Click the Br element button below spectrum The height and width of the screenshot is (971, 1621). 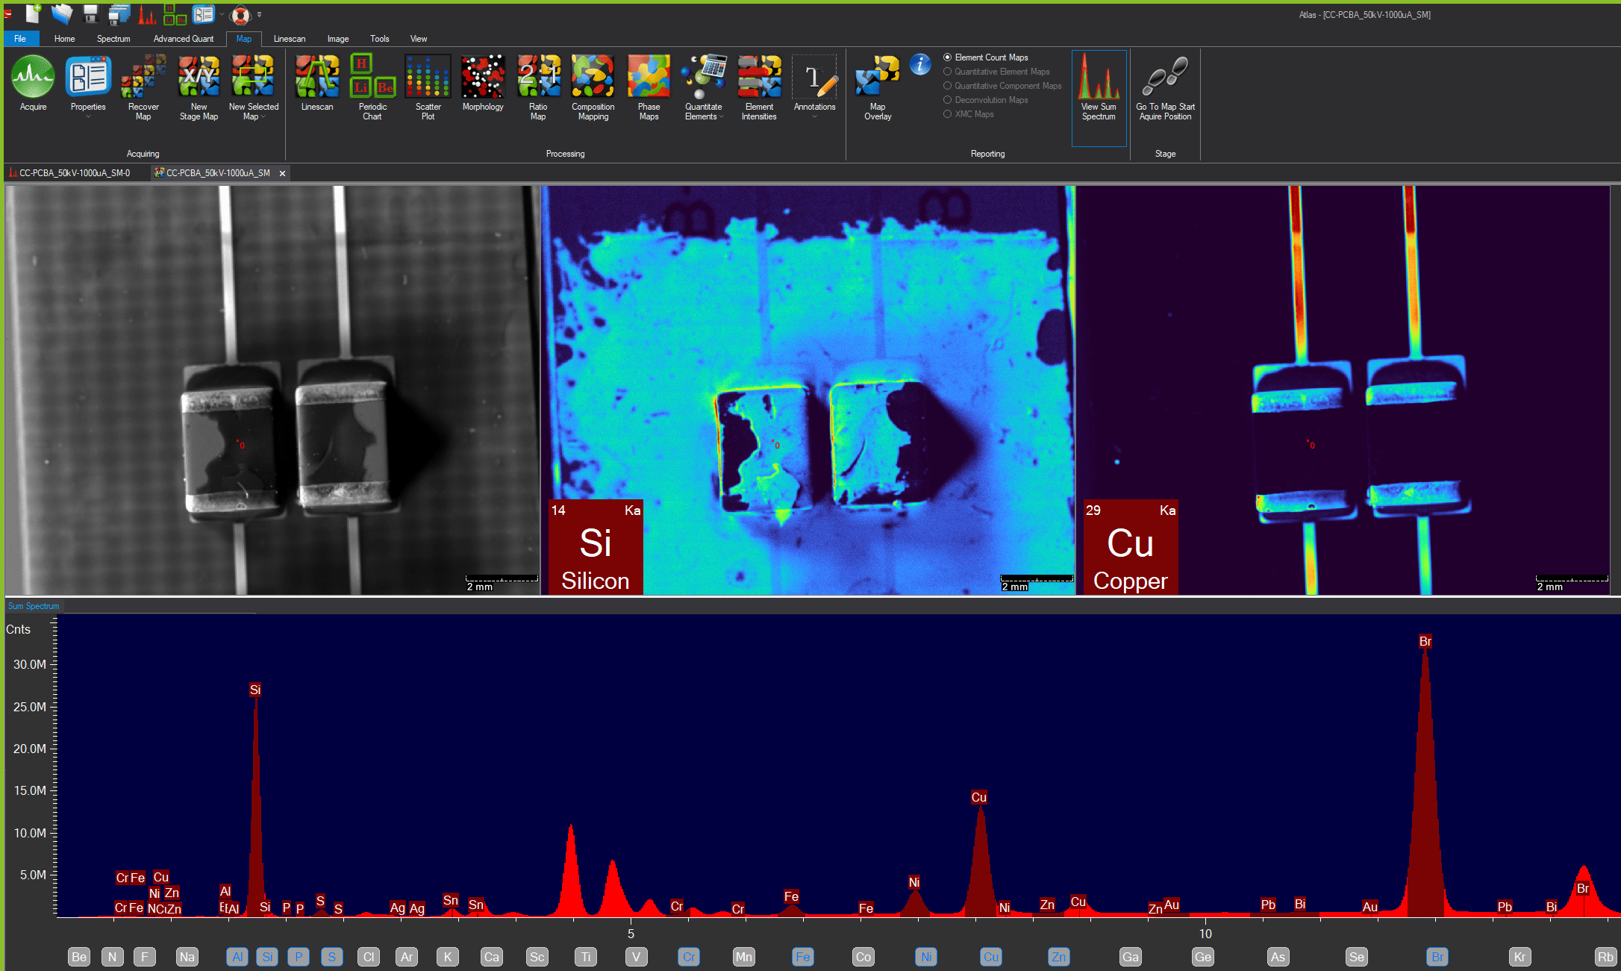pos(1437,957)
